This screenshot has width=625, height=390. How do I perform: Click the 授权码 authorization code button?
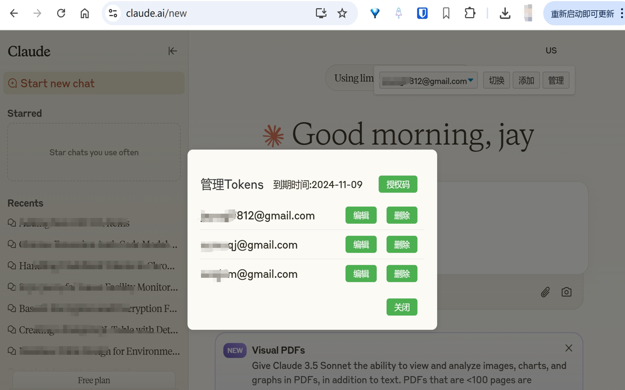tap(398, 184)
